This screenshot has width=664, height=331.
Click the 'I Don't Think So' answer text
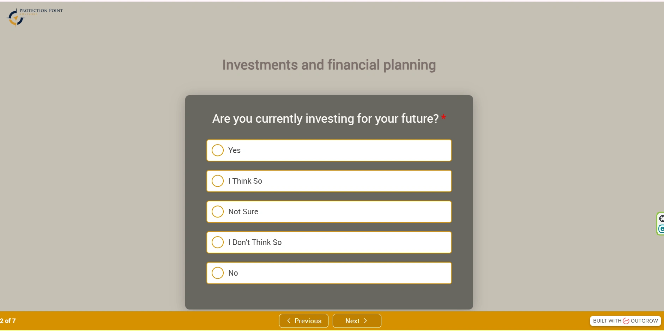[255, 242]
